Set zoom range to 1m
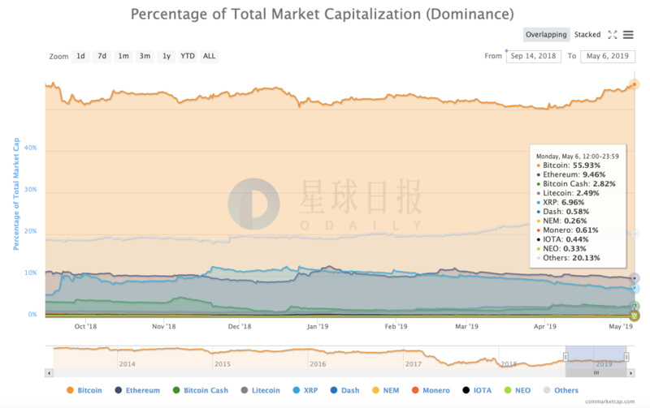 coord(123,56)
